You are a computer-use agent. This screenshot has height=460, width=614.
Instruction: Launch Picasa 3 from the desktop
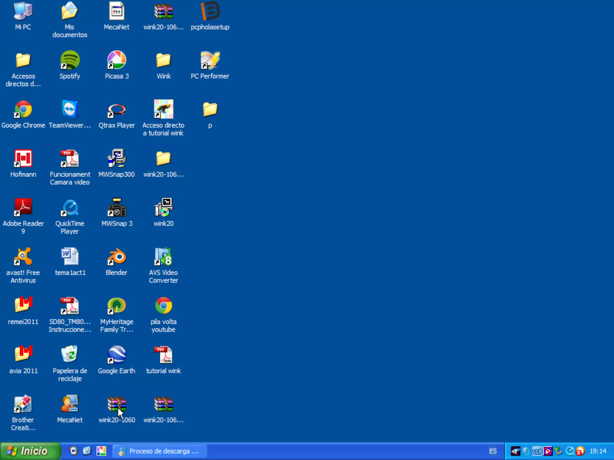point(117,60)
